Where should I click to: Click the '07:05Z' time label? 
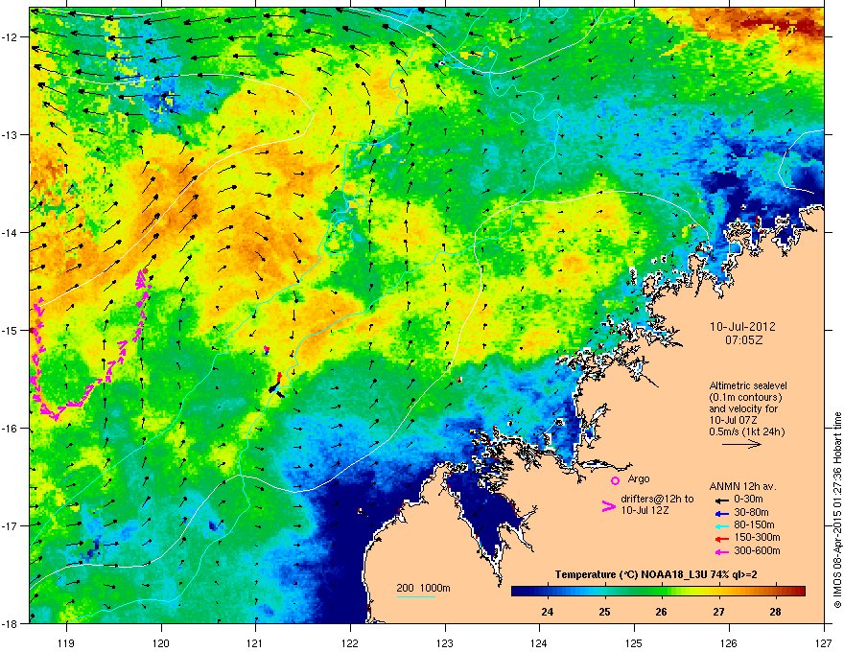(x=743, y=340)
